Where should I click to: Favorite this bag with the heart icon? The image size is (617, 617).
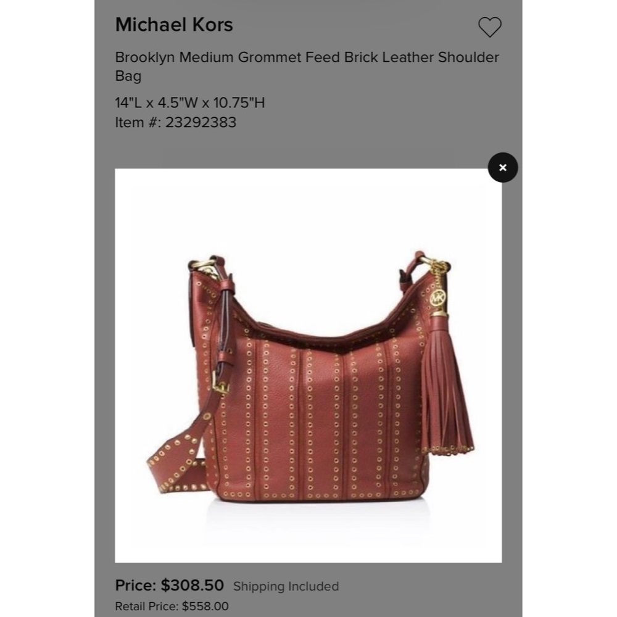489,27
